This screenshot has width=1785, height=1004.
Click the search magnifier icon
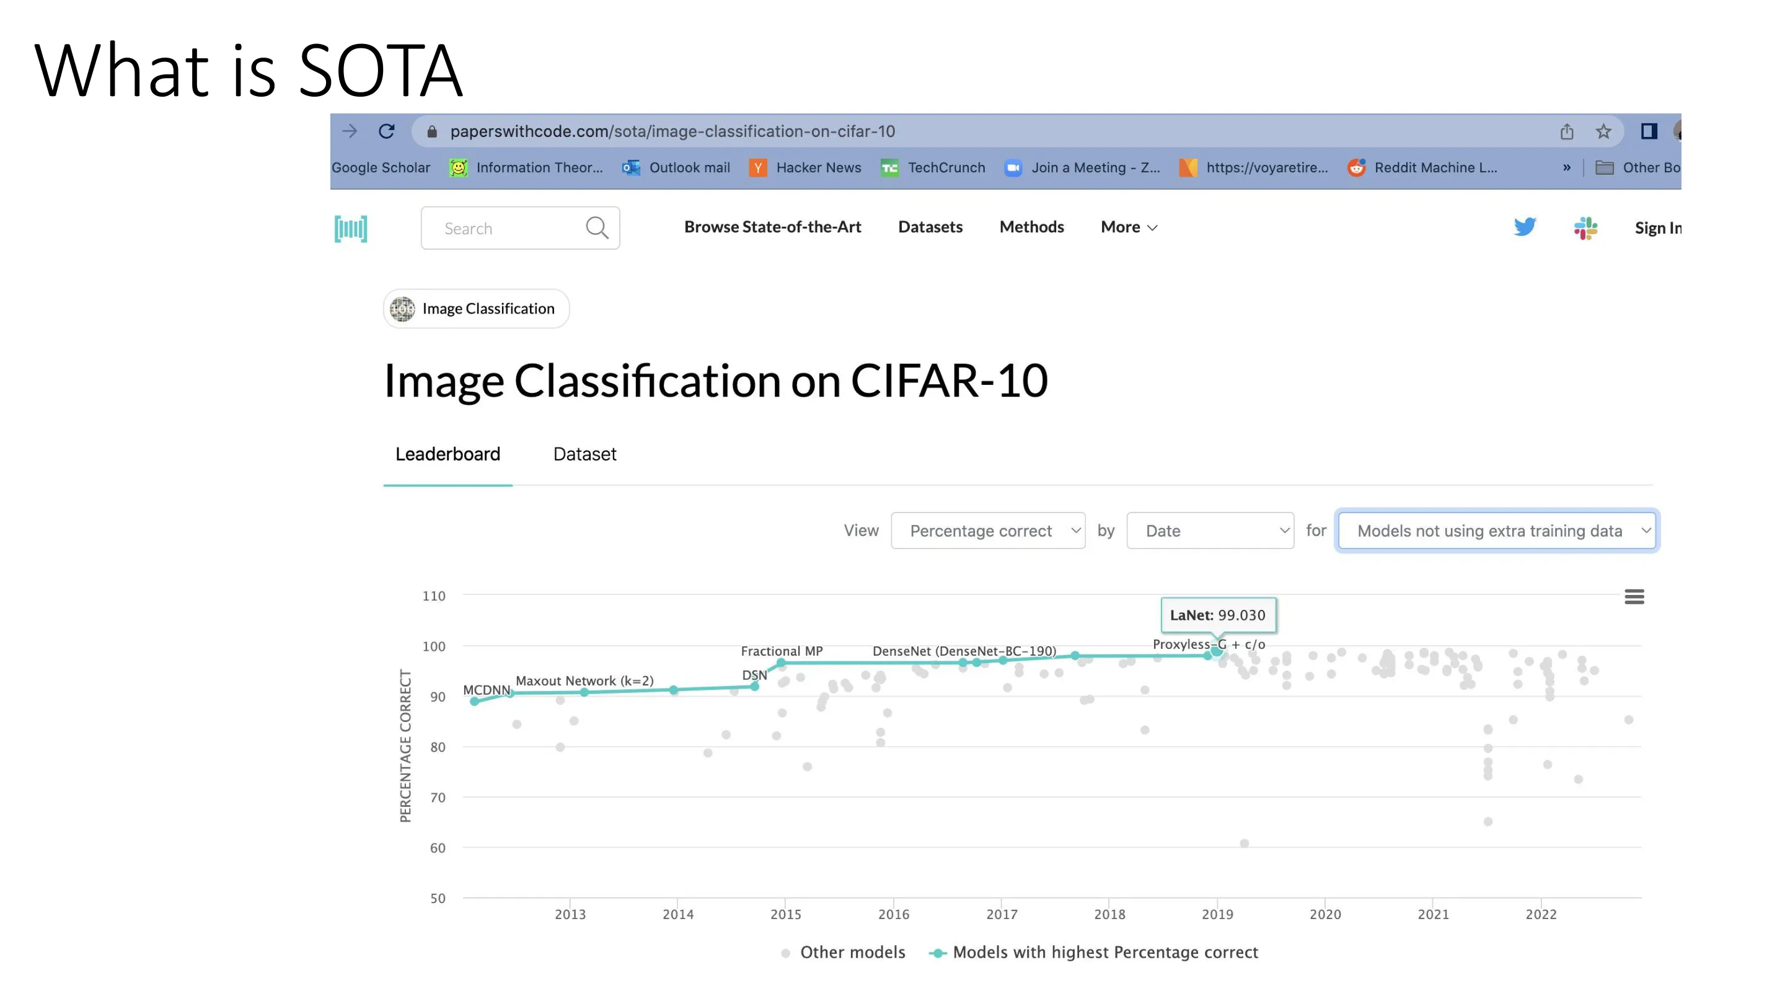click(597, 227)
